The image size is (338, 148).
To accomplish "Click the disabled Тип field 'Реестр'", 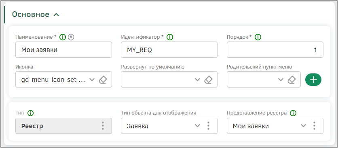I will 63,126.
